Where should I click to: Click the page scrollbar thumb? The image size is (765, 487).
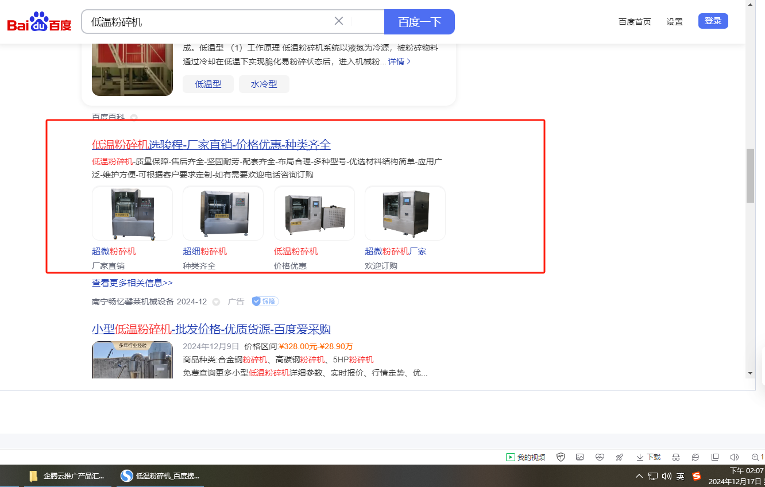[x=750, y=176]
